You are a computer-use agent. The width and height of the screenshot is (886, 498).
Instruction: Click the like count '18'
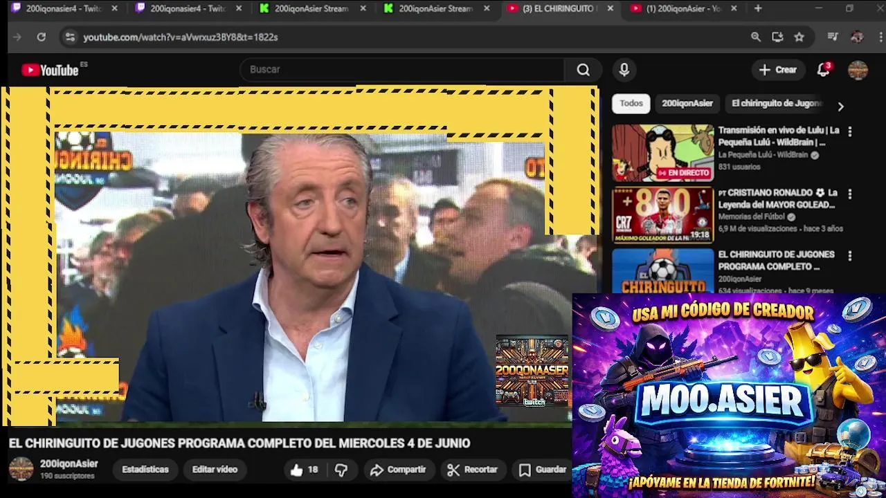(313, 470)
